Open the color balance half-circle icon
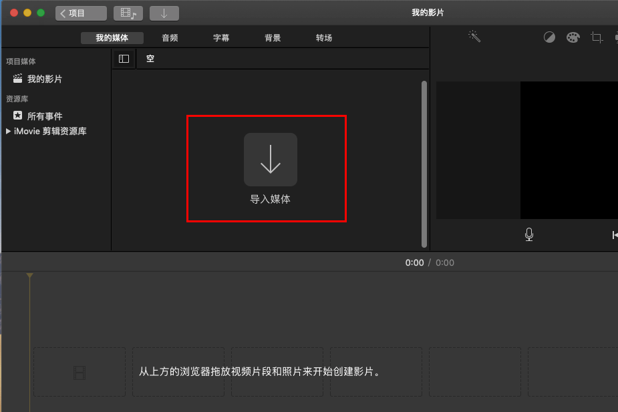The height and width of the screenshot is (412, 618). [549, 37]
